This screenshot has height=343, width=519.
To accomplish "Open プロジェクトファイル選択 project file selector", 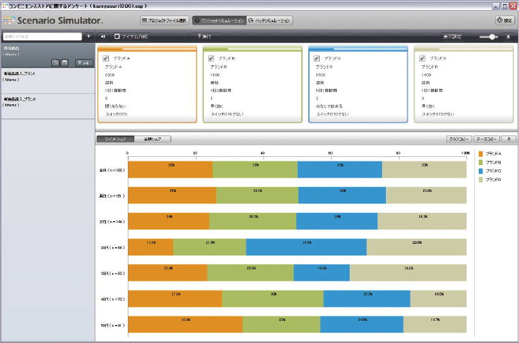I will (165, 21).
